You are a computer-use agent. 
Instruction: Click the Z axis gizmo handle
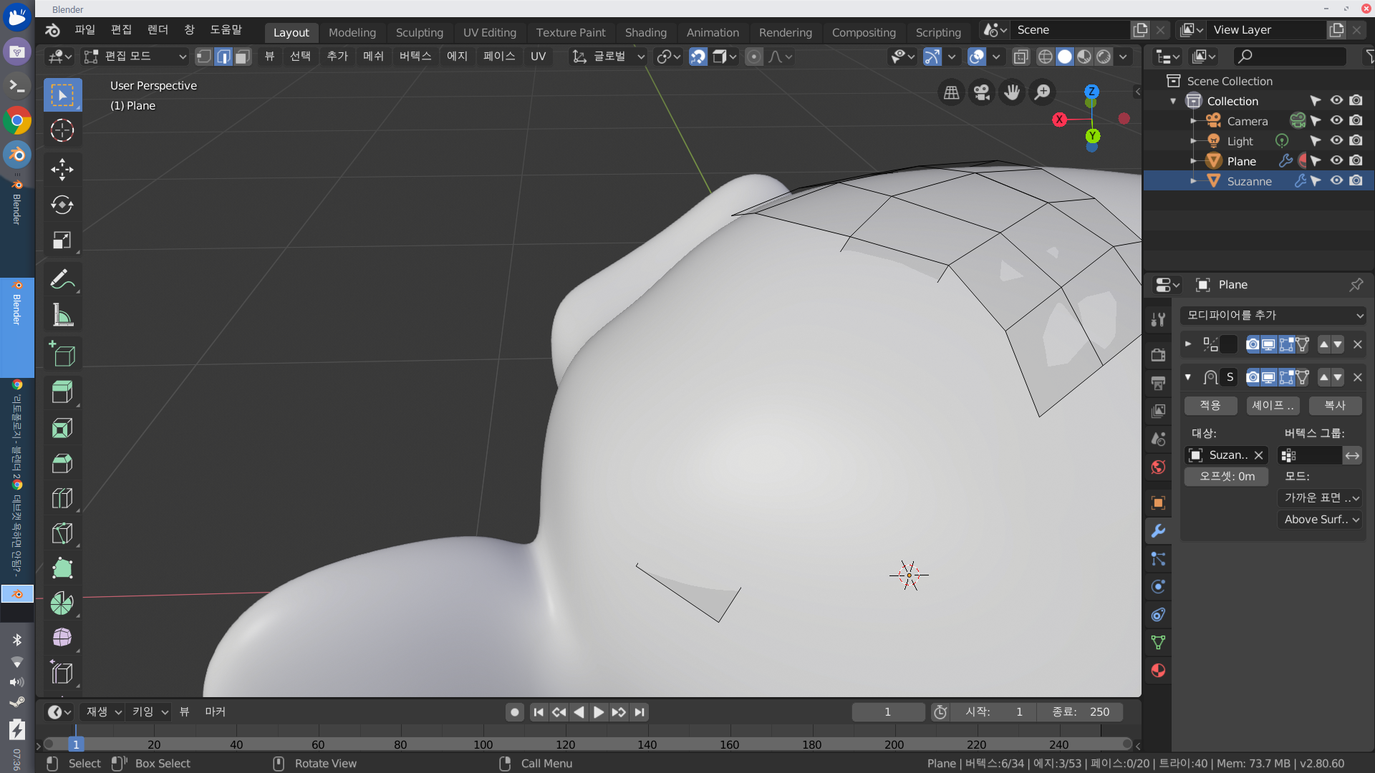(1091, 92)
